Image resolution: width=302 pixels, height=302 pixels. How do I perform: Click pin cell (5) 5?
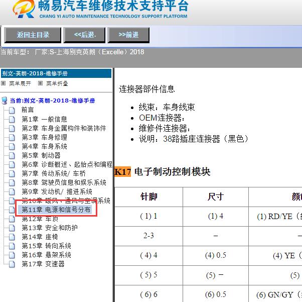click(148, 275)
